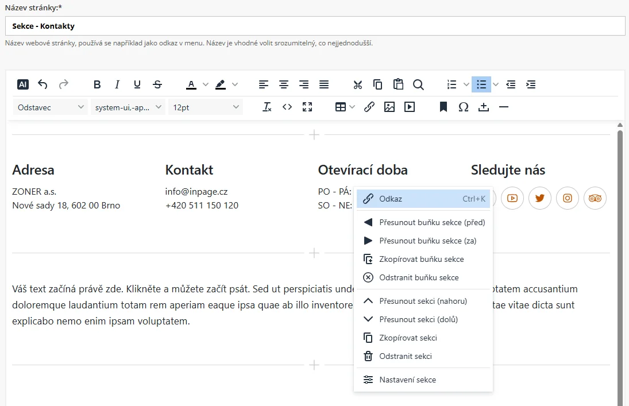Expand the table insert dropdown arrow
This screenshot has height=406, width=629.
click(x=352, y=107)
